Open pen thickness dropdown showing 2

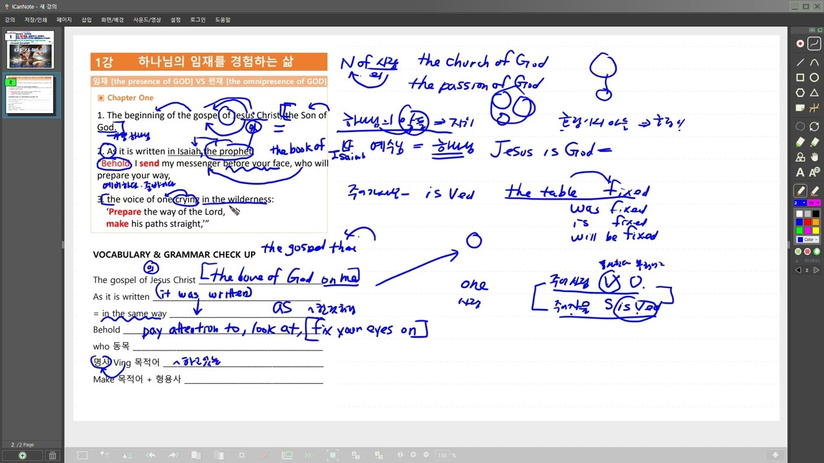[x=799, y=203]
